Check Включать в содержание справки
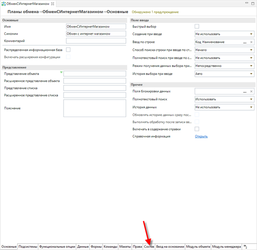This screenshot has height=250, width=257. coord(197,129)
